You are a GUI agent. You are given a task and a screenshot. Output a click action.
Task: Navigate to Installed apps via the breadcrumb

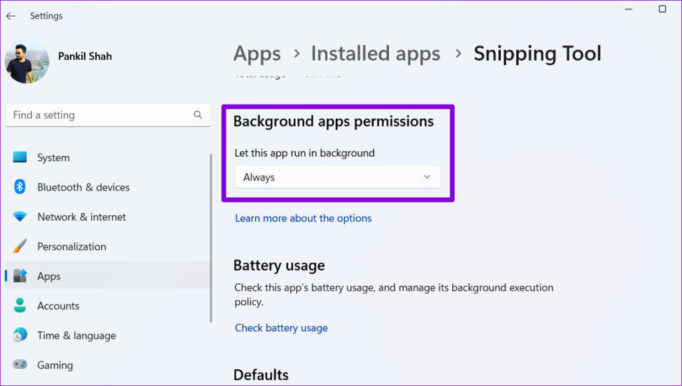[x=375, y=53]
